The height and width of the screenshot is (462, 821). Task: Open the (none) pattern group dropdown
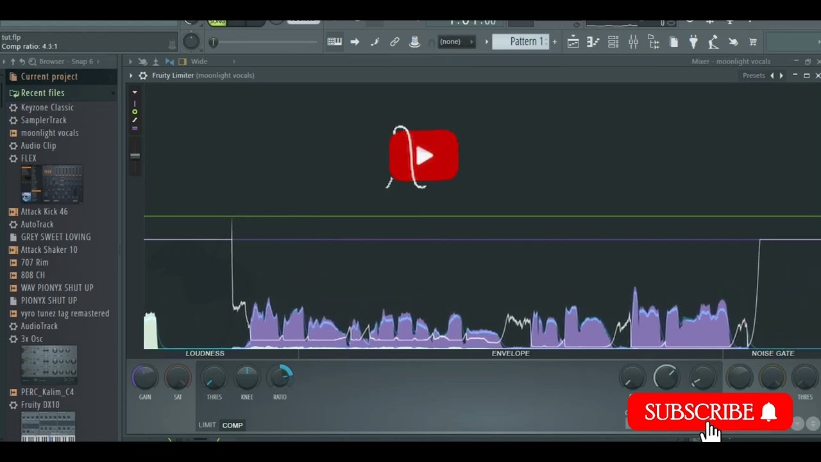click(456, 42)
